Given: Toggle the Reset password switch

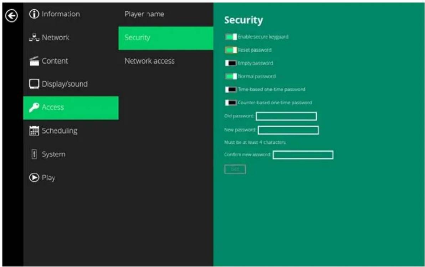Looking at the screenshot, I should point(231,50).
